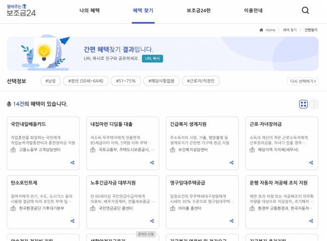
Task: Open the 내집마련 디딤돌 대출 card title
Action: click(x=111, y=124)
